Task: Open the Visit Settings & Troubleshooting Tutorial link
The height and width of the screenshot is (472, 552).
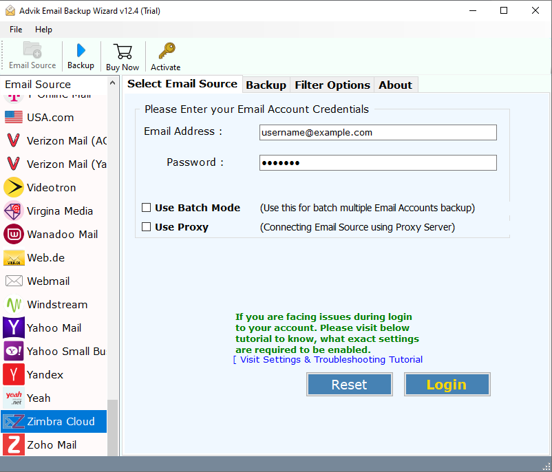Action: point(328,359)
